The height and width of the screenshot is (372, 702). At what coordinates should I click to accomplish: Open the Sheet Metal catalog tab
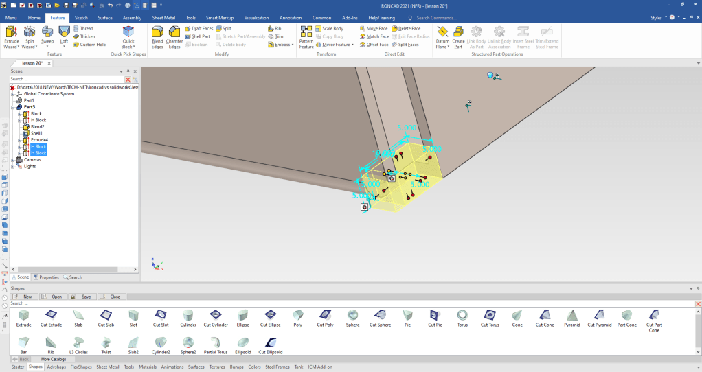click(x=107, y=367)
